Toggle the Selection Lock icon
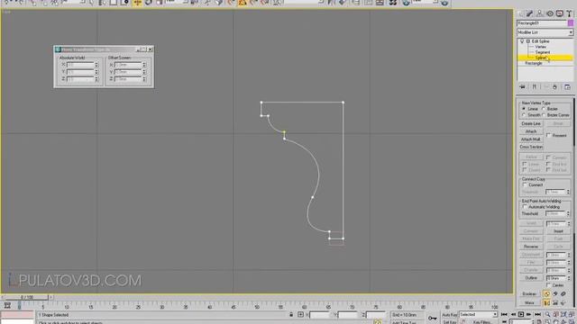 pos(291,314)
